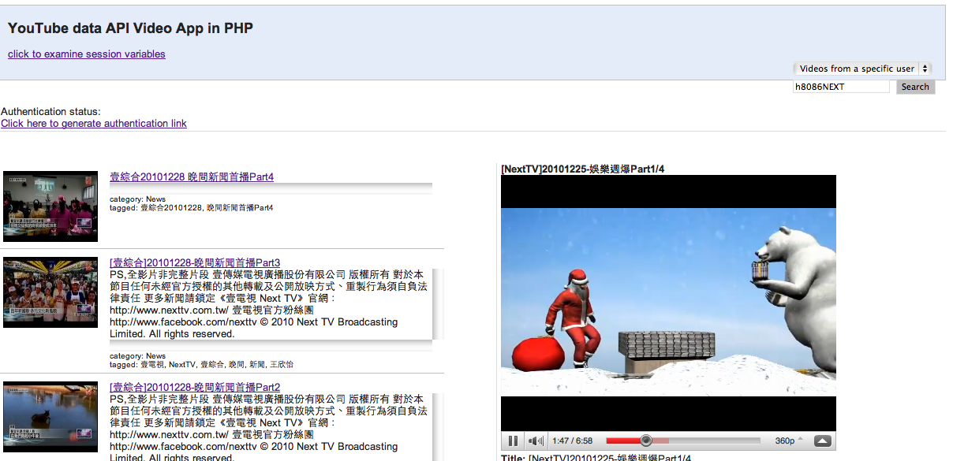The width and height of the screenshot is (953, 461).
Task: Click the page heading 'YouTube data API Video App in PHP'
Action: point(130,28)
